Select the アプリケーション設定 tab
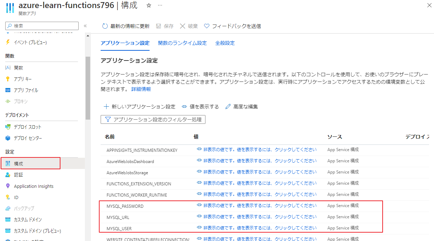The height and width of the screenshot is (241, 434). (125, 43)
